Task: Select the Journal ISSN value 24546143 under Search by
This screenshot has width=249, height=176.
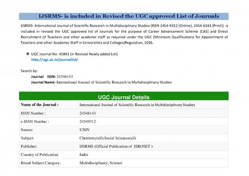Action: tap(65, 77)
